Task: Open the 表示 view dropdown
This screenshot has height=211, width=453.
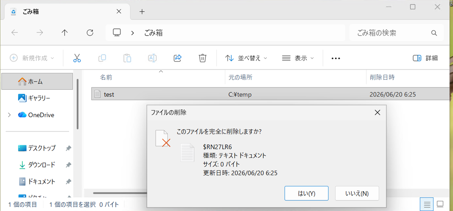Action: pyautogui.click(x=298, y=58)
